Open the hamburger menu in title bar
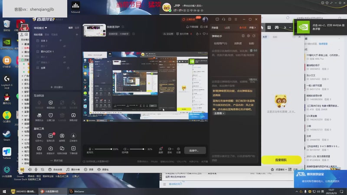The width and height of the screenshot is (347, 195). point(236,19)
